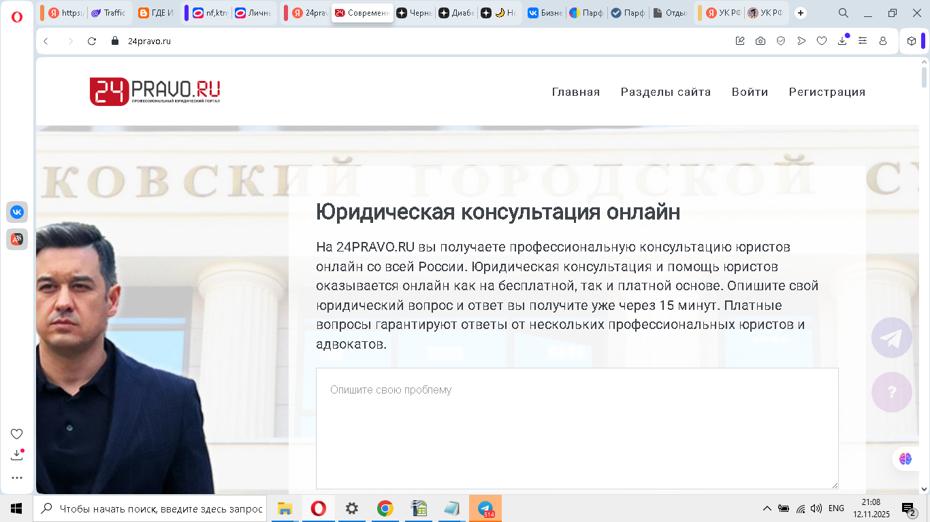Open the Opera main menu logo

(x=17, y=16)
